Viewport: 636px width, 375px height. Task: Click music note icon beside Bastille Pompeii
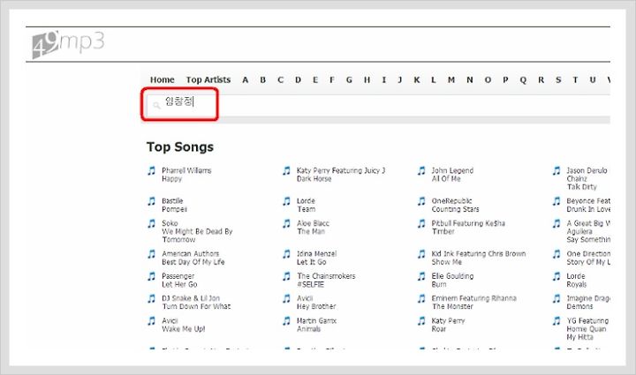coord(151,201)
